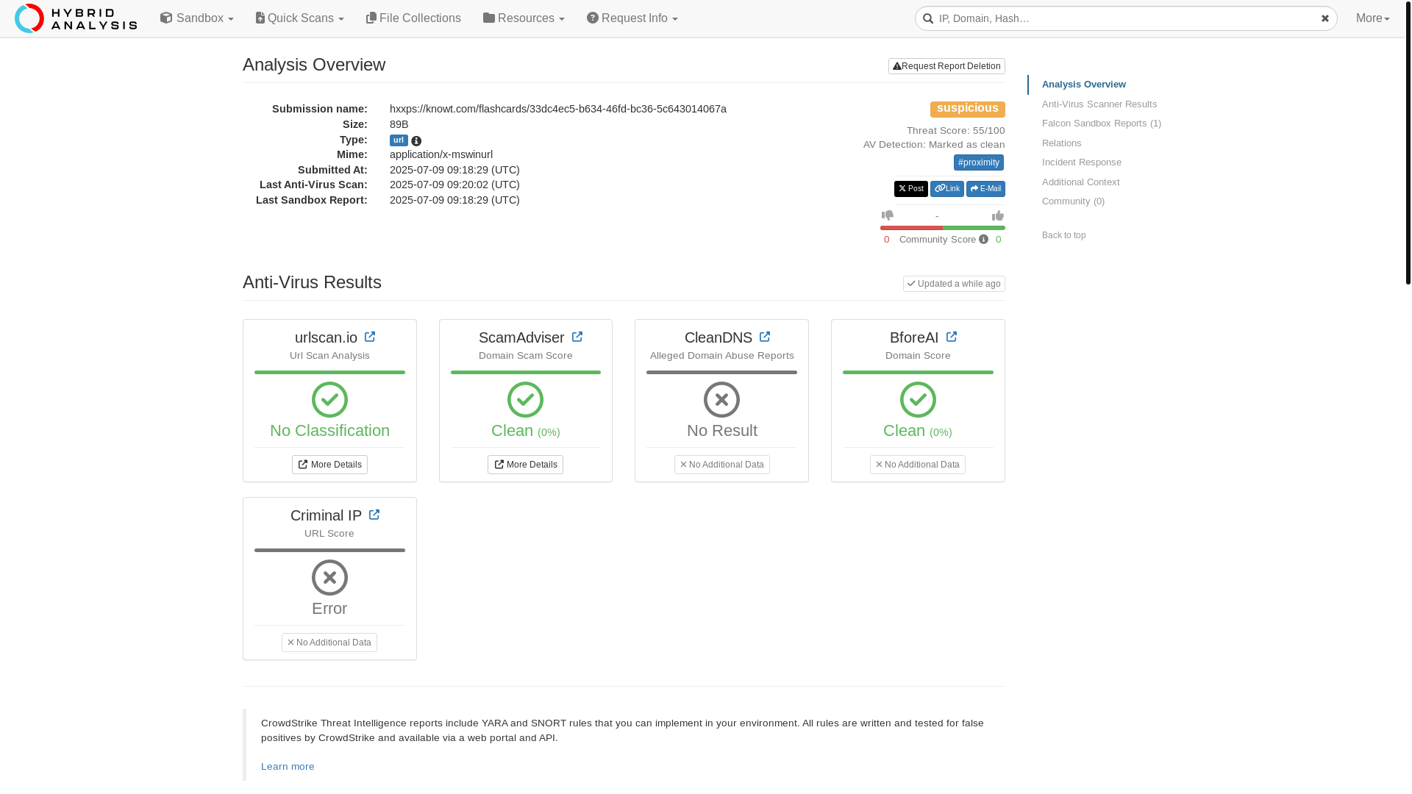The image size is (1412, 794).
Task: Share report via X Post button
Action: (911, 189)
